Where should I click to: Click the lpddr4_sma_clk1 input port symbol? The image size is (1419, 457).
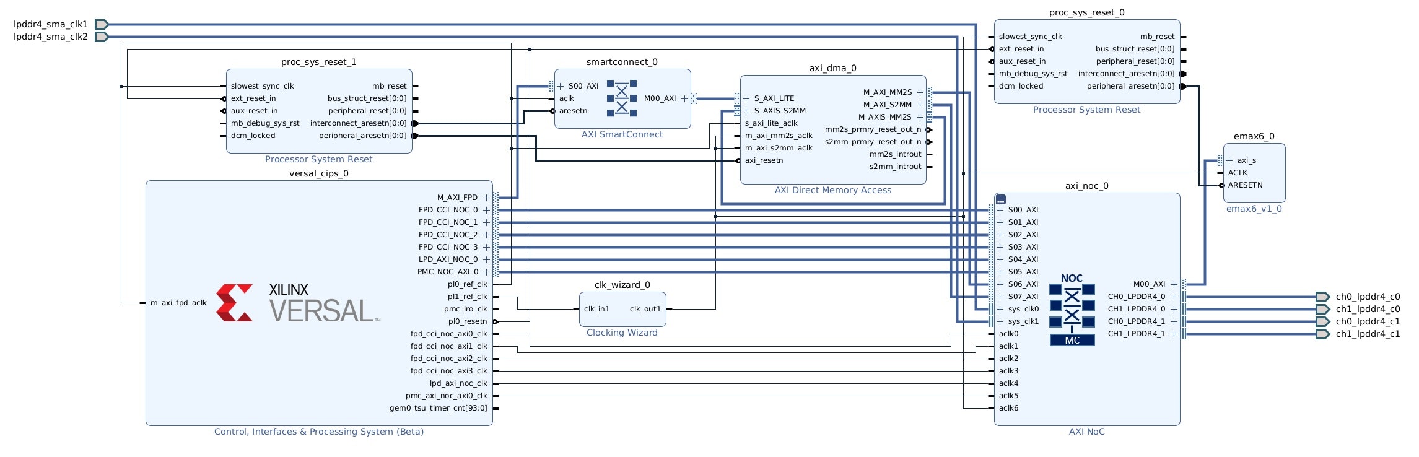click(x=102, y=24)
